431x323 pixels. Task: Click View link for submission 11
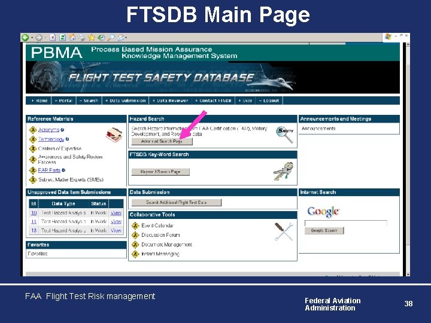(116, 222)
